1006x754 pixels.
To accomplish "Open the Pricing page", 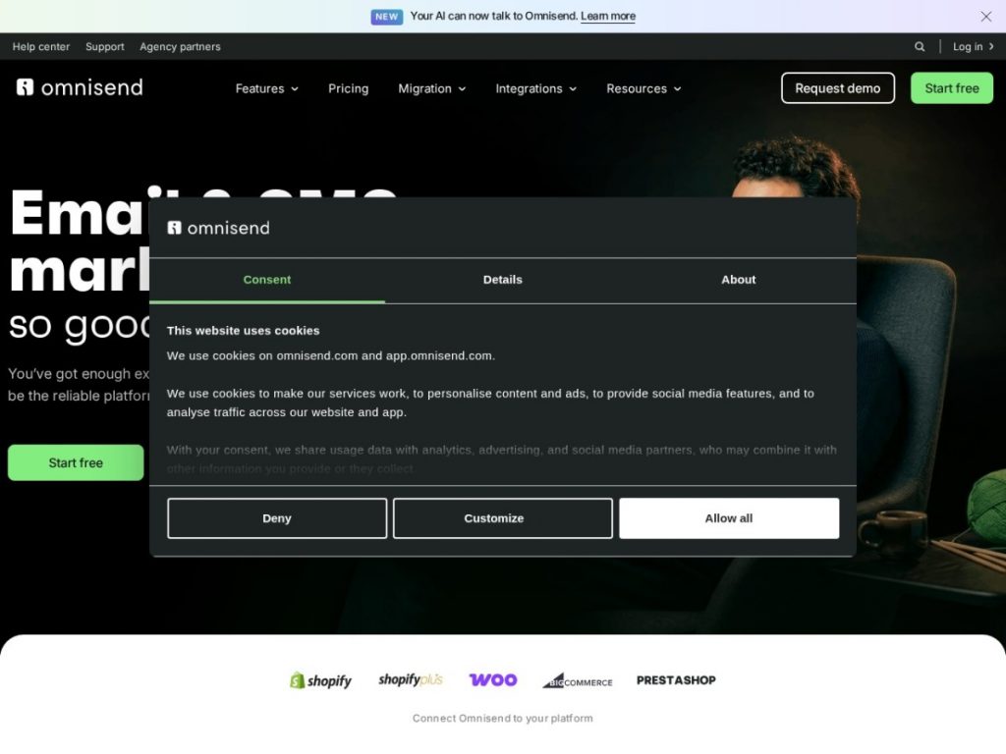I will click(349, 88).
